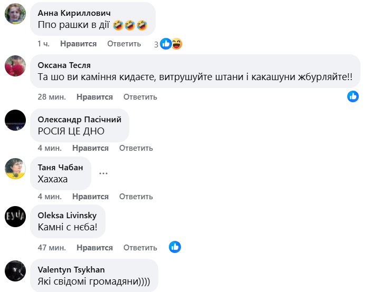This screenshot has width=381, height=292.
Task: Open Оксана Тесля's avatar
Action: (15, 66)
